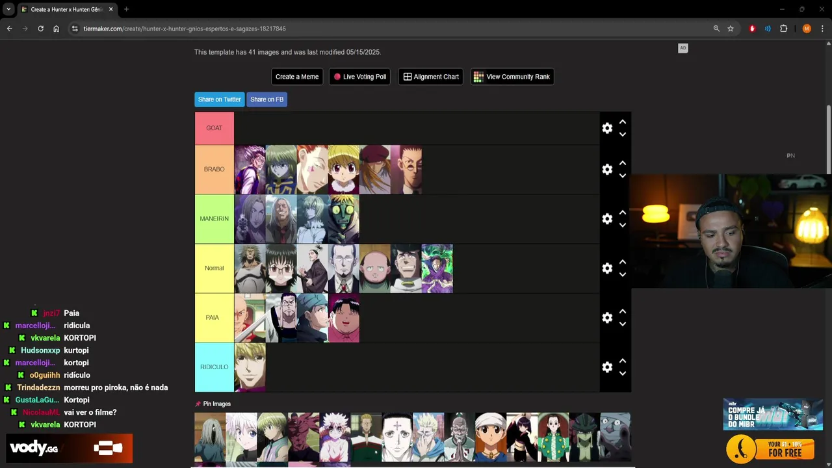The image size is (832, 468).
Task: Open the red extension icon
Action: [x=753, y=29]
